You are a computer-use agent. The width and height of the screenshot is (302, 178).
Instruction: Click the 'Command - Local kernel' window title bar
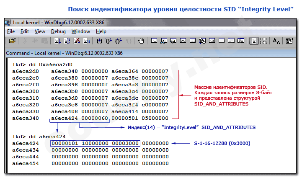pyautogui.click(x=150, y=53)
